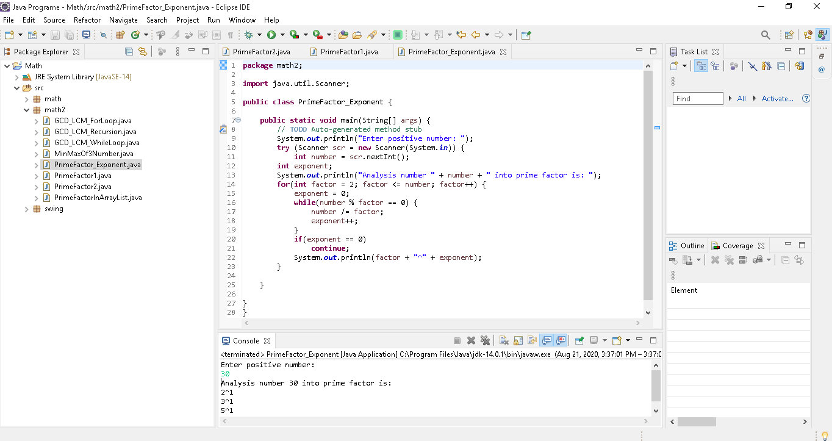Image resolution: width=832 pixels, height=441 pixels.
Task: Open the Refactor menu
Action: click(x=87, y=20)
